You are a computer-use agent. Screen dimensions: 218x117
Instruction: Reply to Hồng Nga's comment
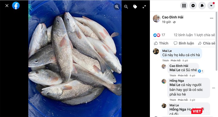point(183,100)
